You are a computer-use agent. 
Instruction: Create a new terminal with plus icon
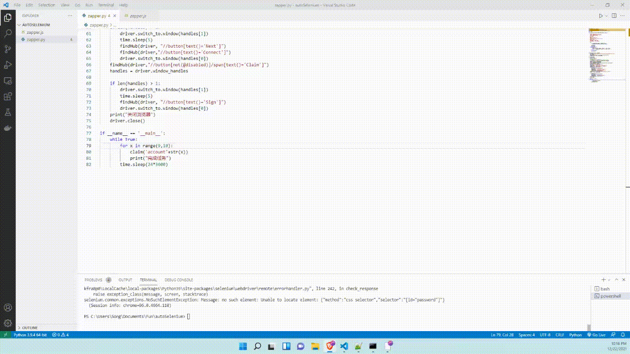(x=603, y=279)
